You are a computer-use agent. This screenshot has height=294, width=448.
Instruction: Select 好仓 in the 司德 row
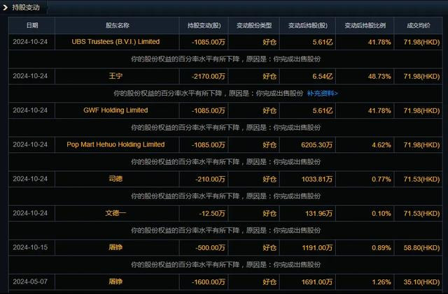coord(269,179)
